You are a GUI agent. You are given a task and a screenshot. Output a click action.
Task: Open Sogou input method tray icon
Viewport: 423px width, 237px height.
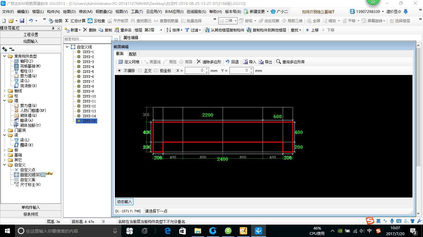click(378, 231)
